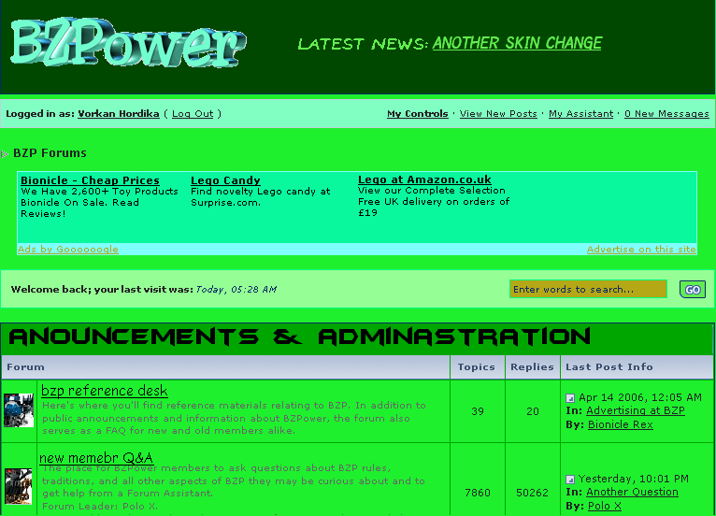
Task: Open Another Question topic
Action: point(632,492)
